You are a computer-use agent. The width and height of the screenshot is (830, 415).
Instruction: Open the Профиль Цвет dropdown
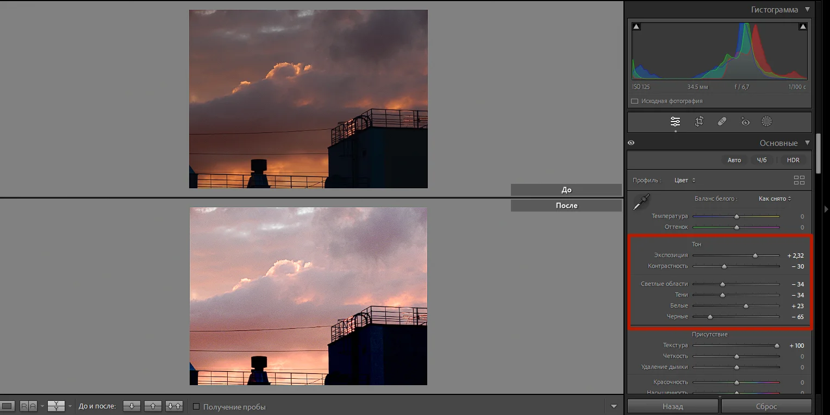click(x=685, y=180)
